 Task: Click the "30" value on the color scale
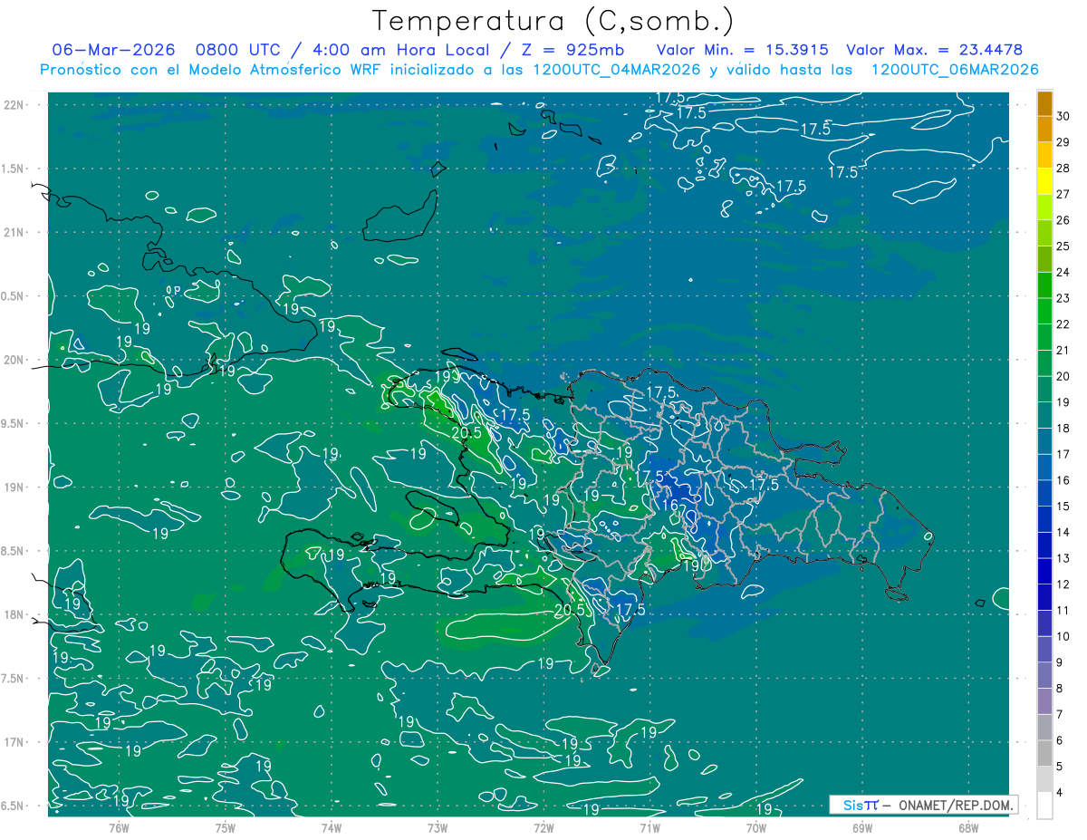coord(1063,116)
